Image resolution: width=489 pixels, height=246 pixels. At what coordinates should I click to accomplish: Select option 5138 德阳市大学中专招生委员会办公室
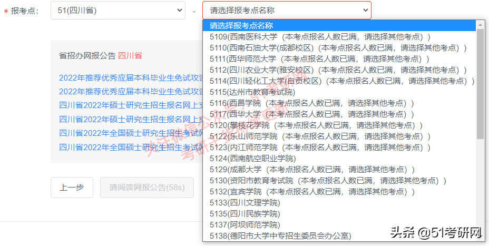coord(339,236)
